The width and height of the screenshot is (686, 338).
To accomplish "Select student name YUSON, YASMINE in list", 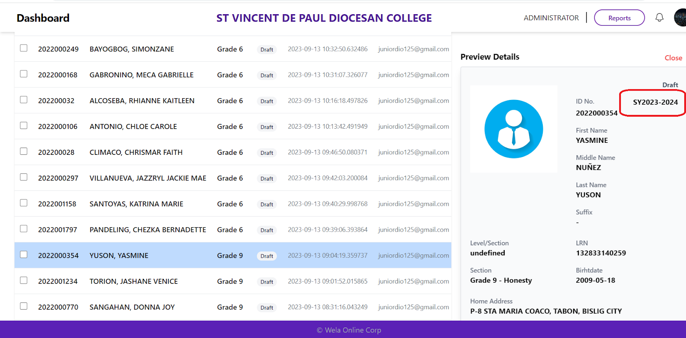I will pos(119,256).
